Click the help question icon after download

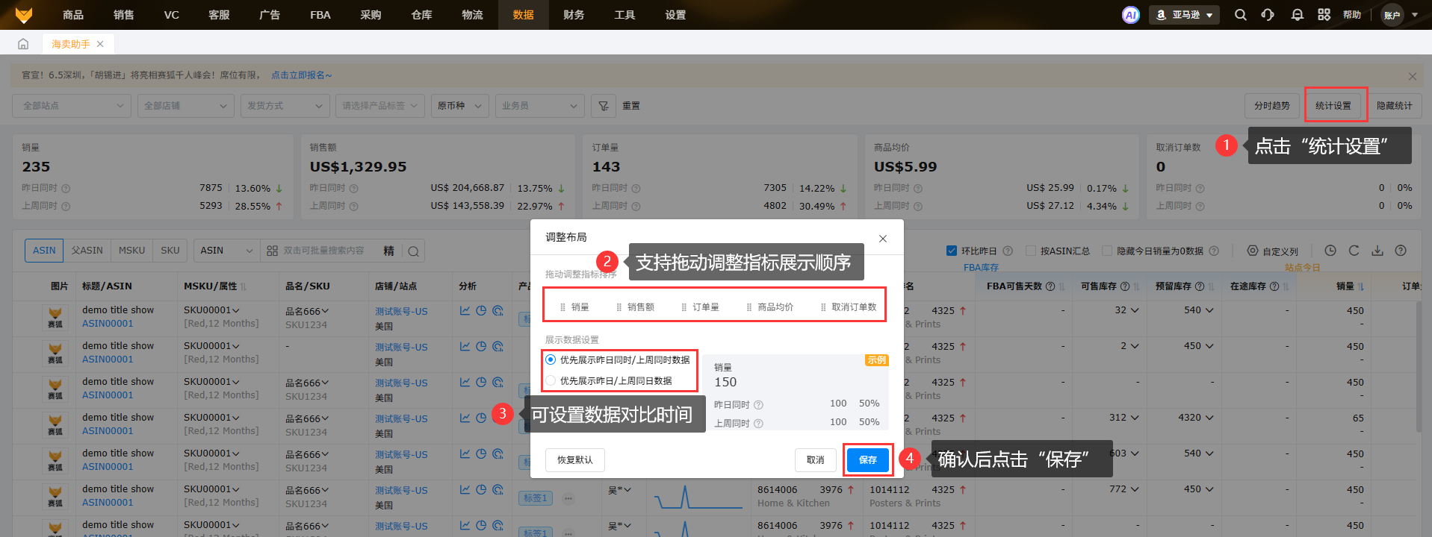(x=1401, y=251)
